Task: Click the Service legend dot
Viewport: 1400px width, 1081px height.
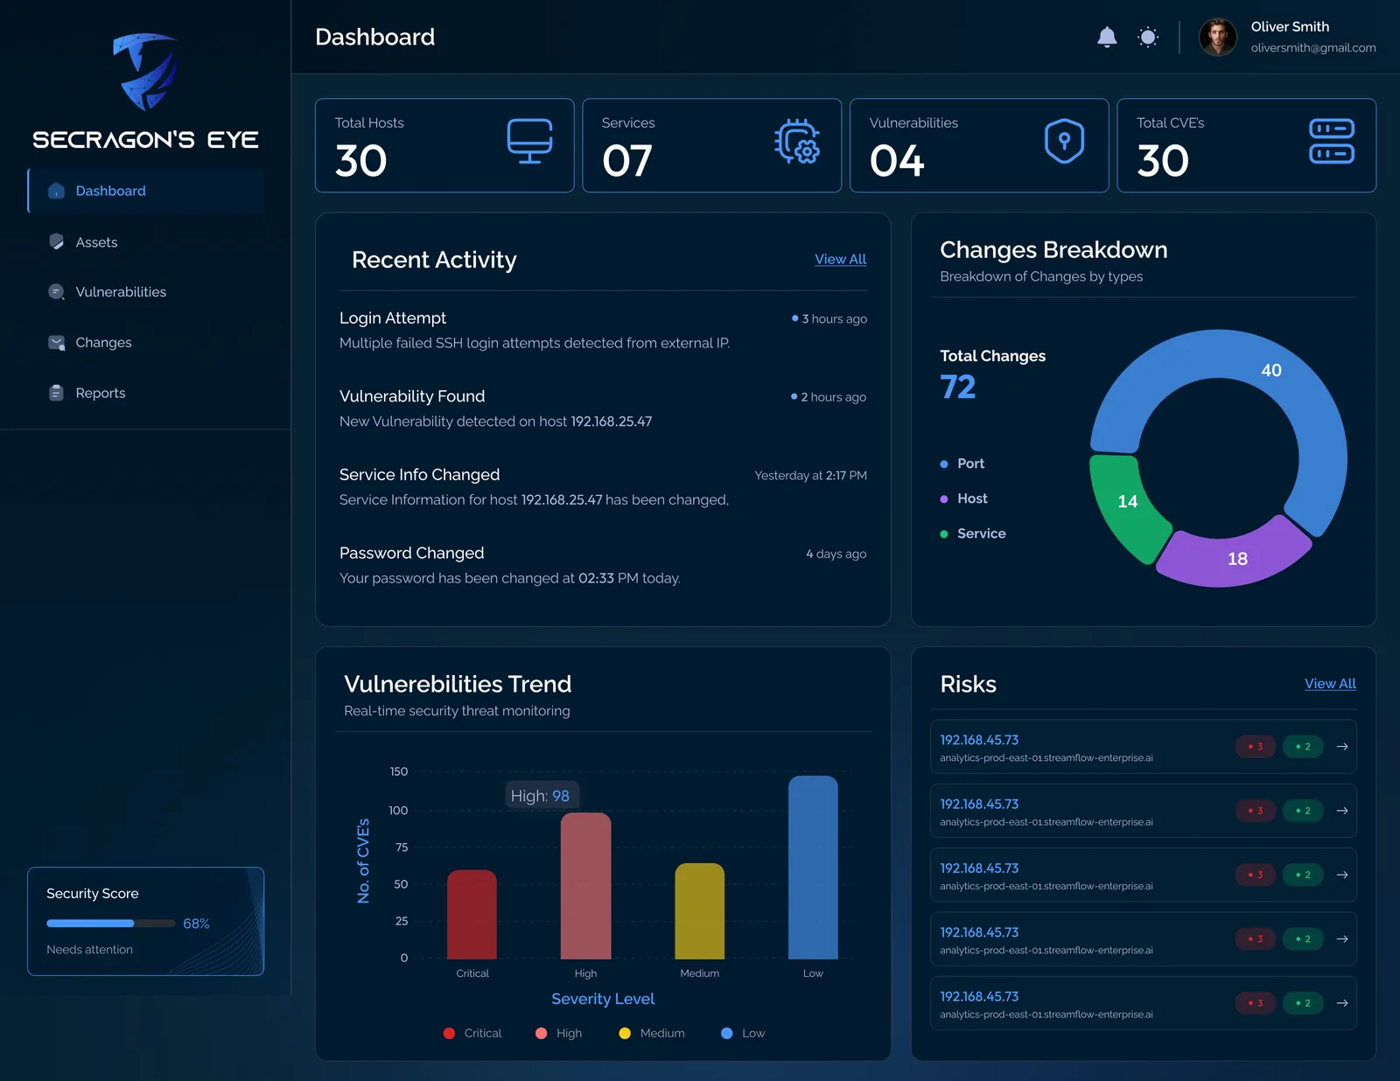Action: click(944, 534)
